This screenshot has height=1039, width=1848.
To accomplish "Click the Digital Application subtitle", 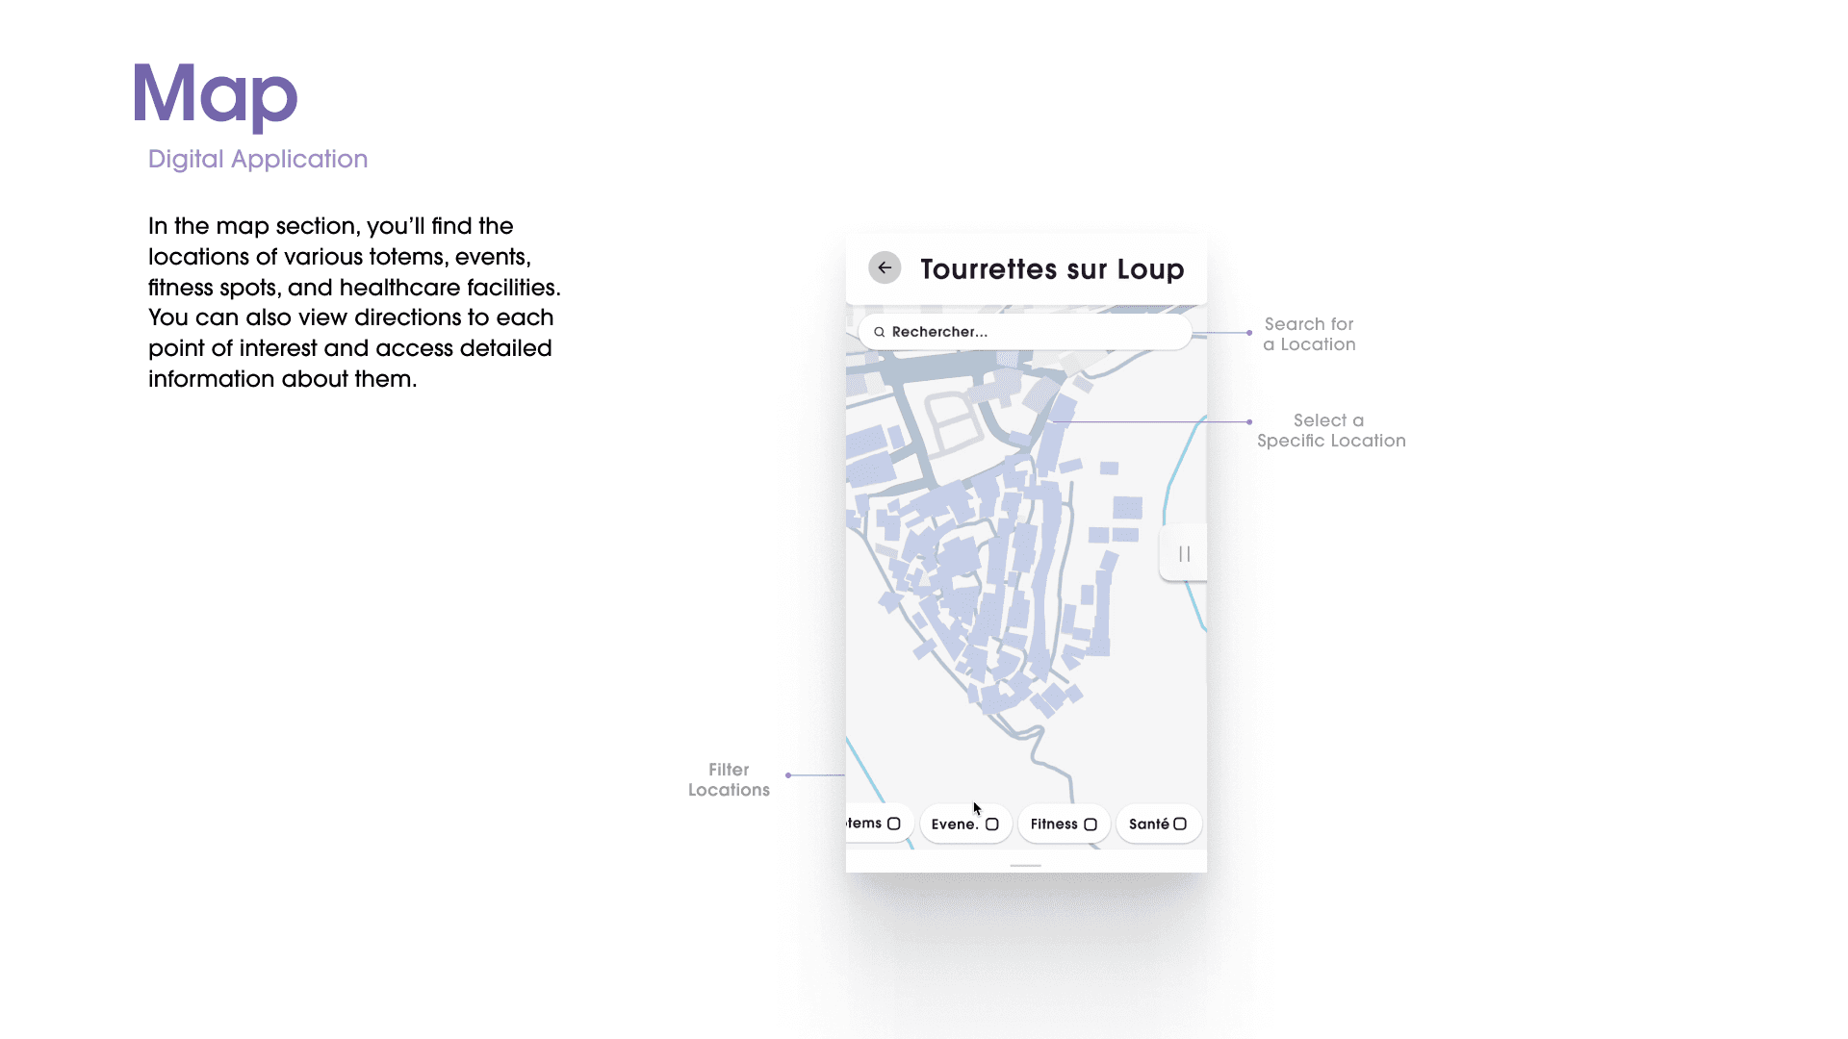I will [x=258, y=159].
